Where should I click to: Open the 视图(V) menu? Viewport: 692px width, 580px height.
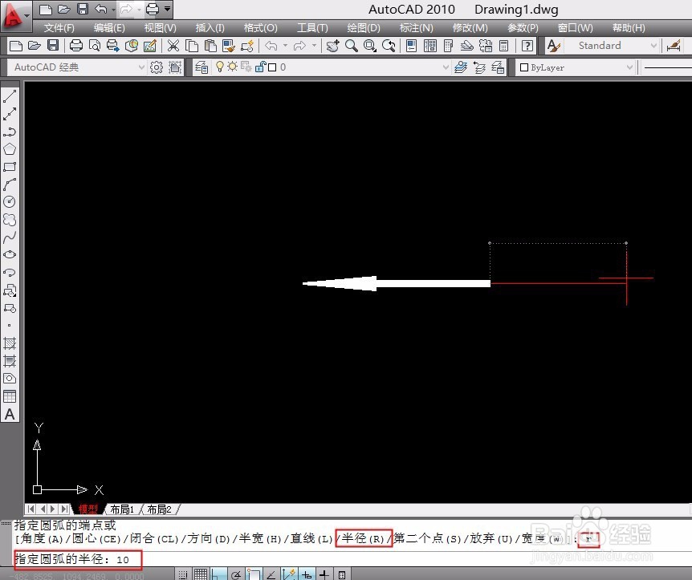(x=161, y=28)
